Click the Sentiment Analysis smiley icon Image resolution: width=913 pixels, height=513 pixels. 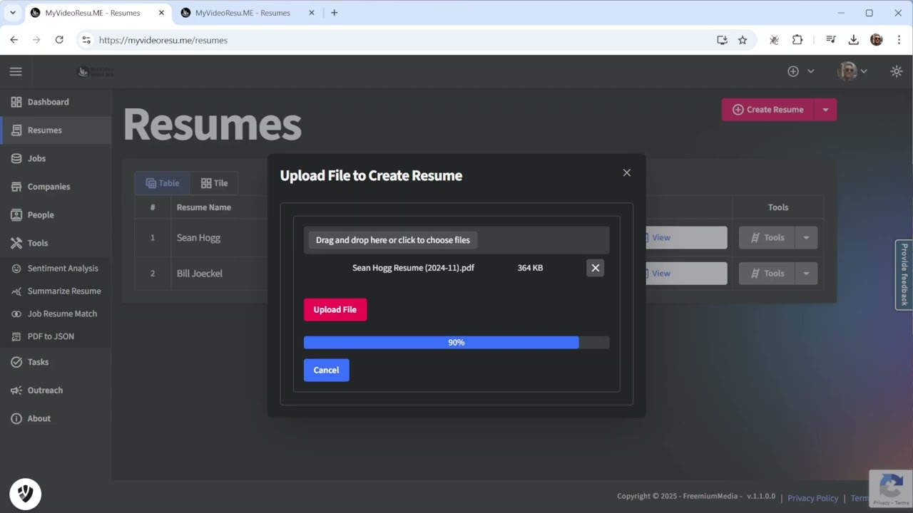click(16, 269)
